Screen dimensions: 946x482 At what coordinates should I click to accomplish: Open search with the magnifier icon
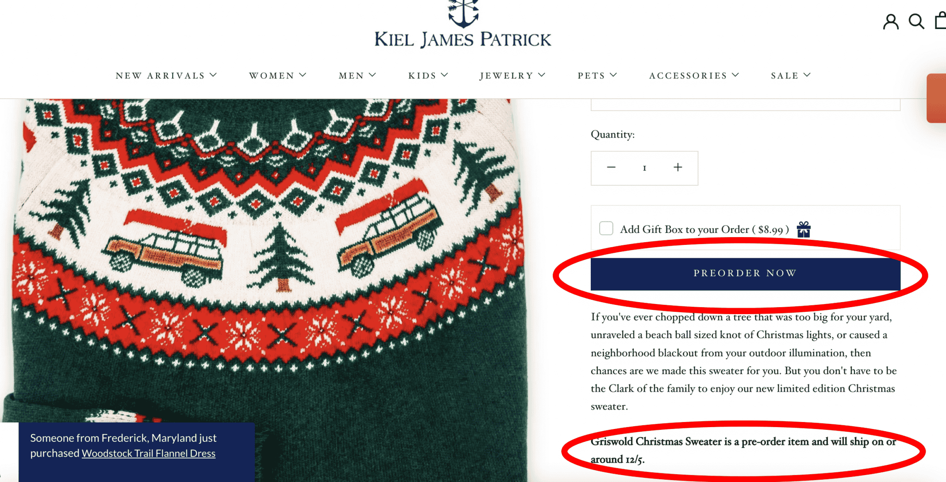coord(916,22)
